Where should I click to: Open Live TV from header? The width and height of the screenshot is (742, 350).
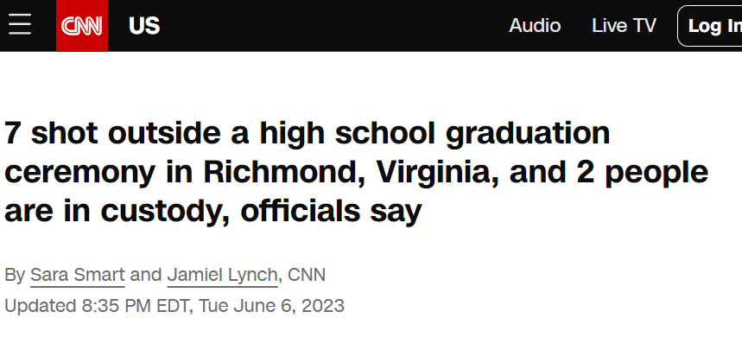pos(624,26)
